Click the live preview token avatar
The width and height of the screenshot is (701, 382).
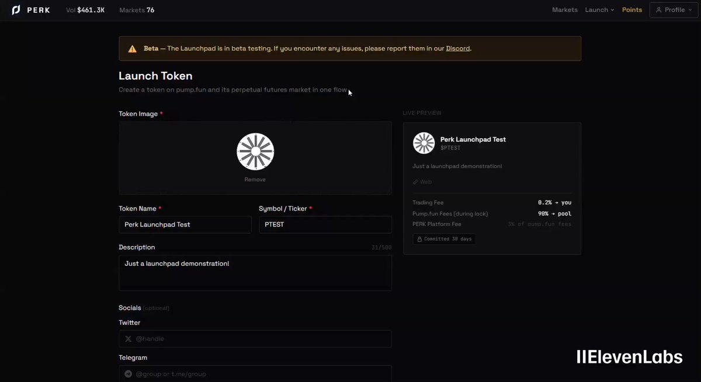pyautogui.click(x=424, y=143)
